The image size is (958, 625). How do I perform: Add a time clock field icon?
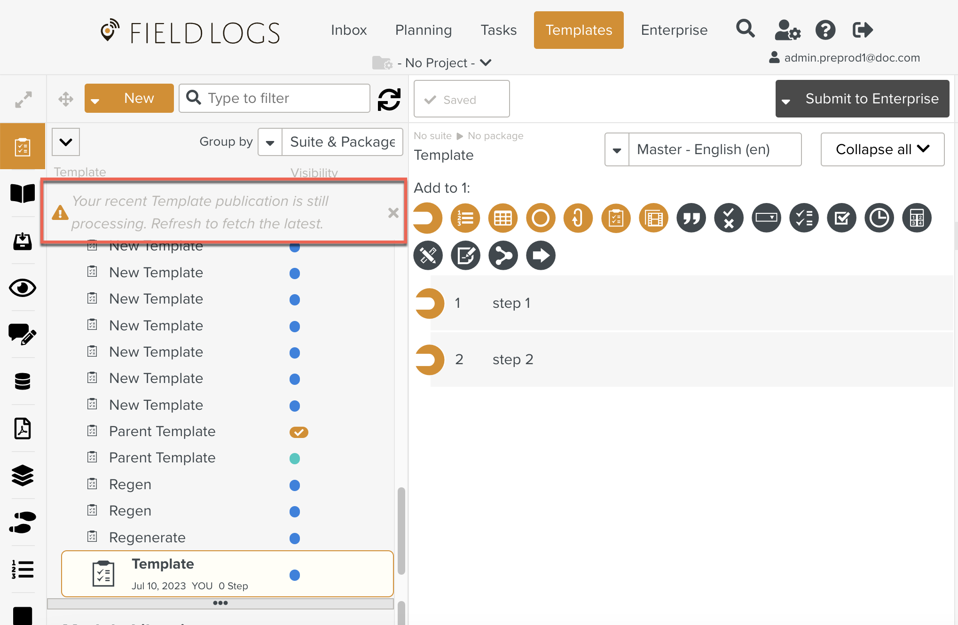point(879,218)
